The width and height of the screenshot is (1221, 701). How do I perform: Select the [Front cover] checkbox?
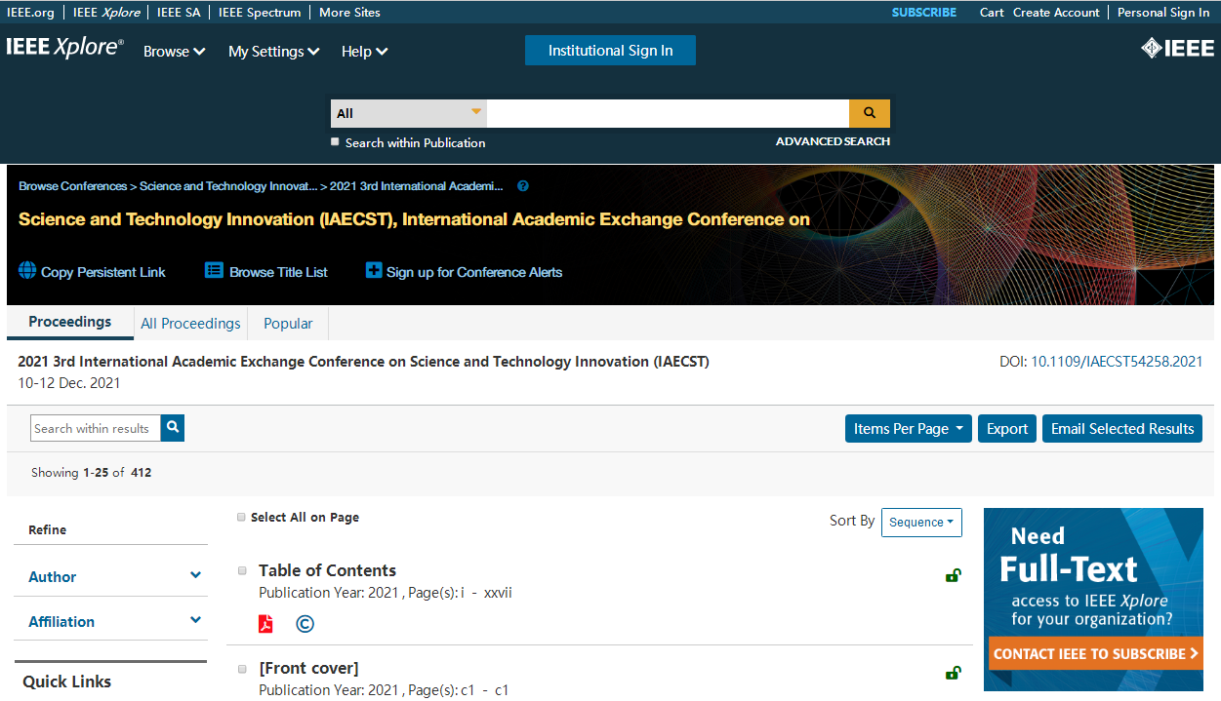(x=242, y=669)
